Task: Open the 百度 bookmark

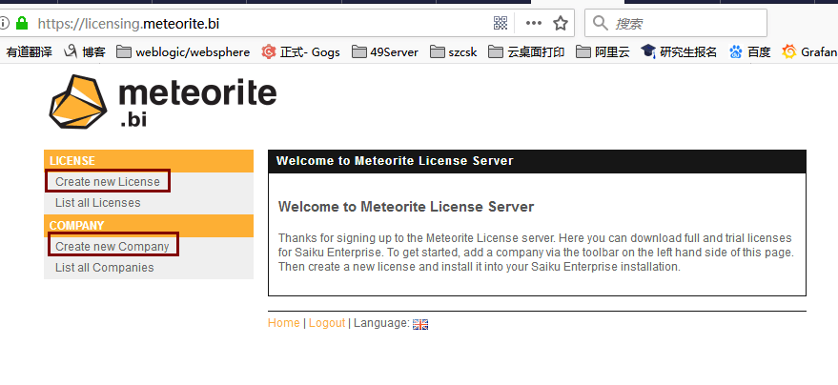Action: [x=750, y=51]
